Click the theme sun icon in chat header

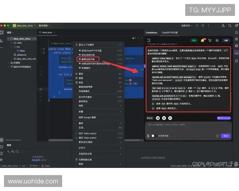(x=217, y=40)
